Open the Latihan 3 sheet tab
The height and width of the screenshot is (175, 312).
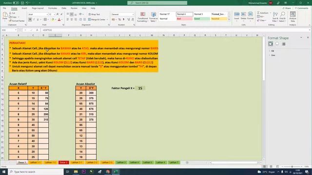pyautogui.click(x=121, y=162)
